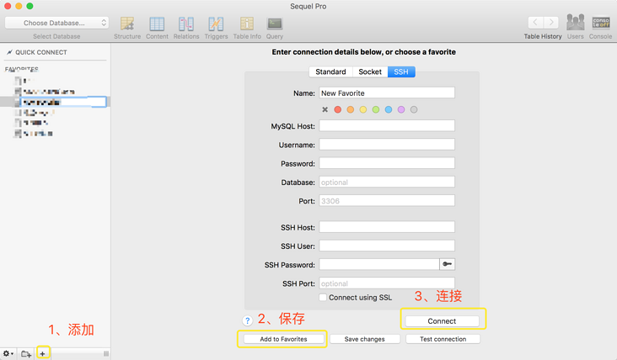617x360 pixels.
Task: Open the Structure view in toolbar
Action: pyautogui.click(x=127, y=24)
